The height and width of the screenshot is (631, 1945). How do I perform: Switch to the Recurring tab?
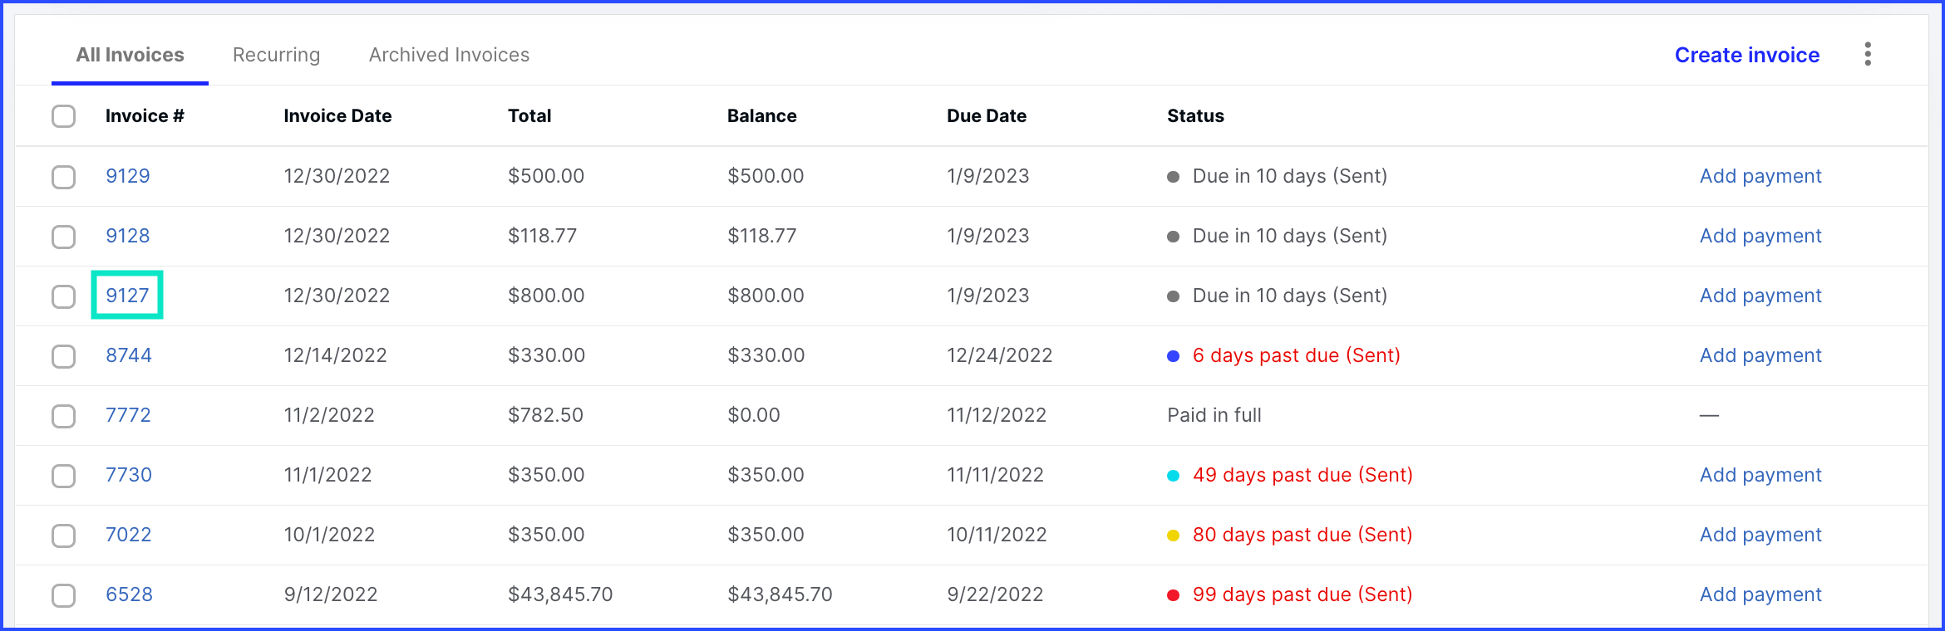276,55
